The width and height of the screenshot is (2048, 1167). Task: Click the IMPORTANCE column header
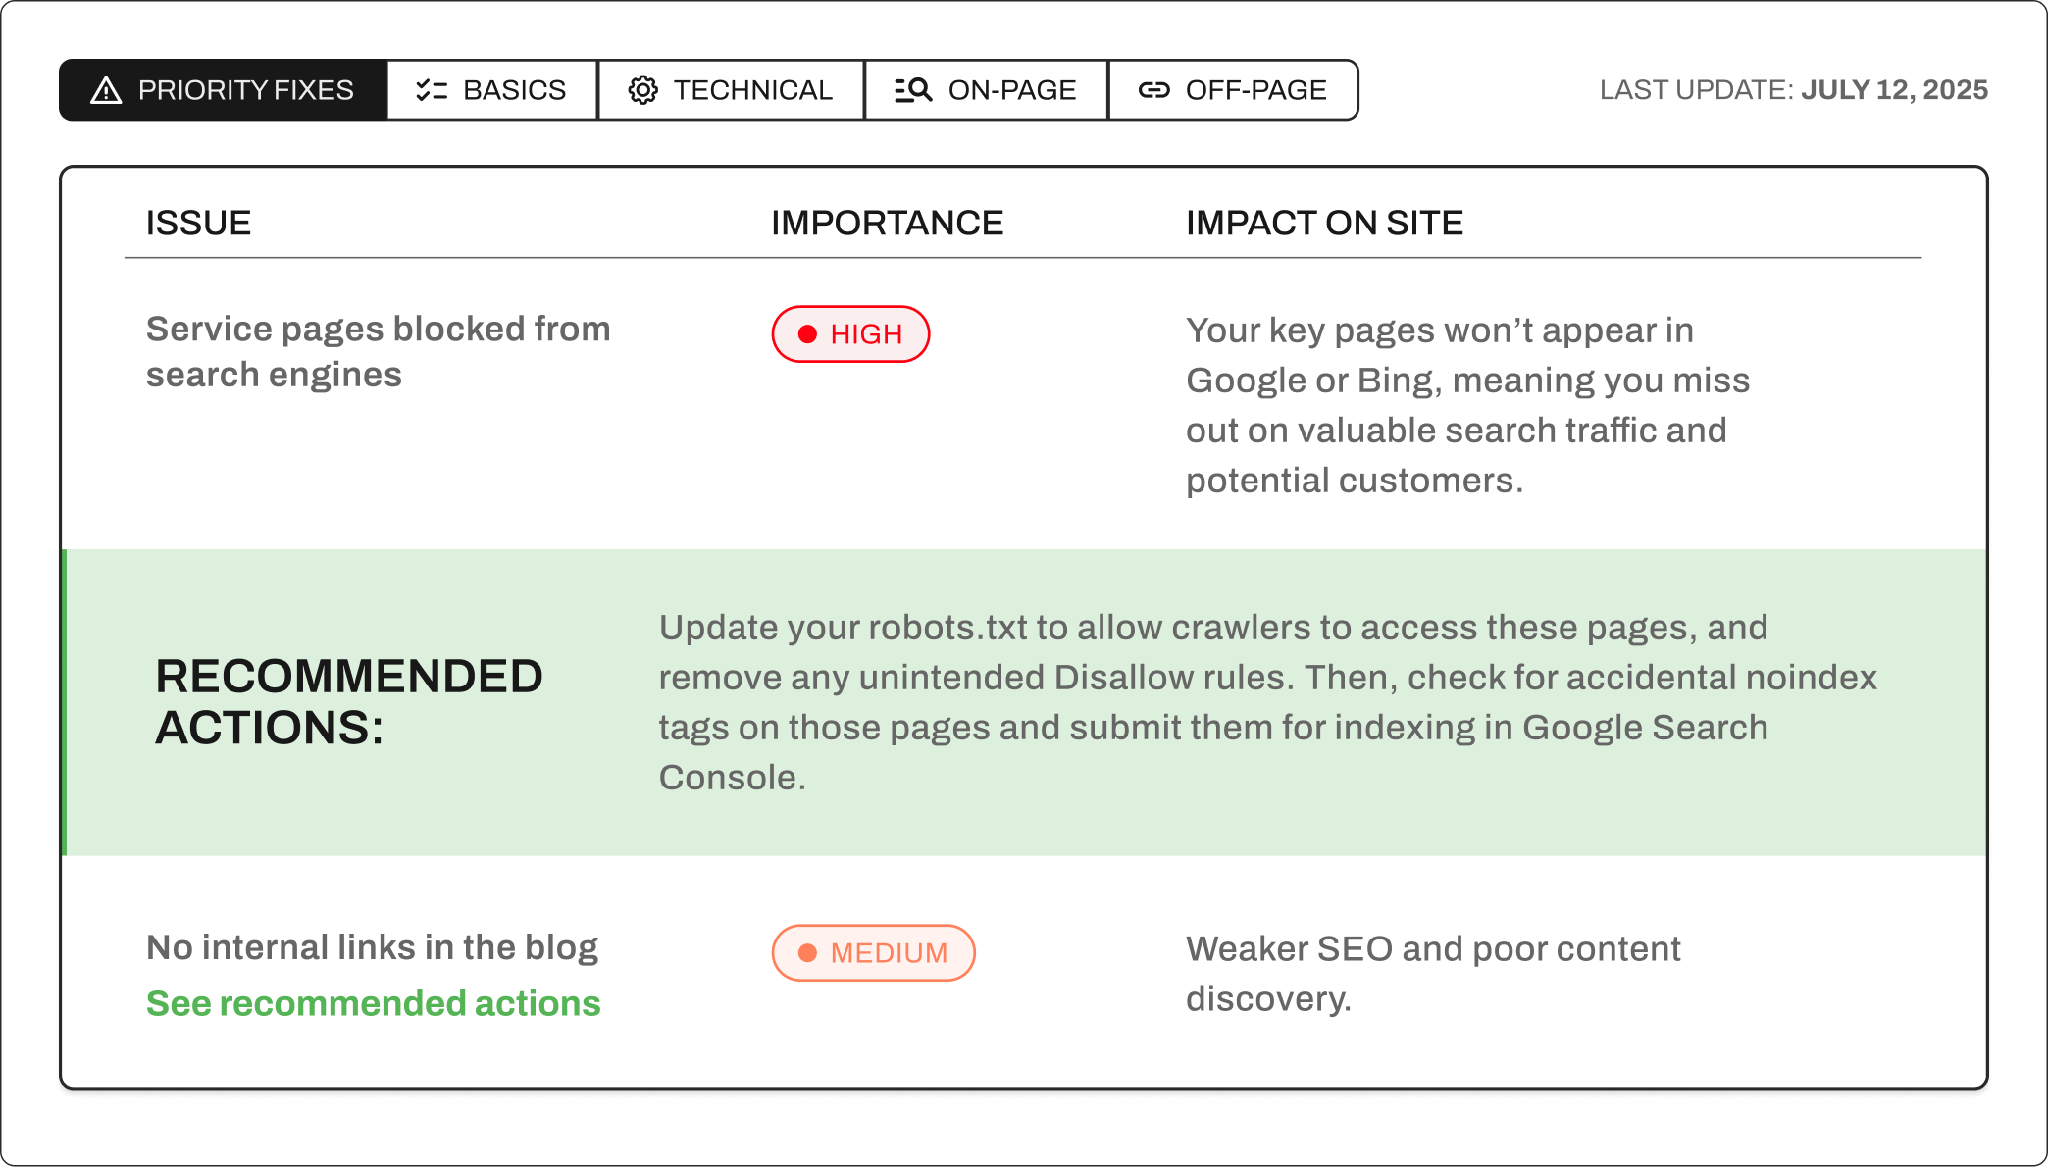(x=888, y=224)
